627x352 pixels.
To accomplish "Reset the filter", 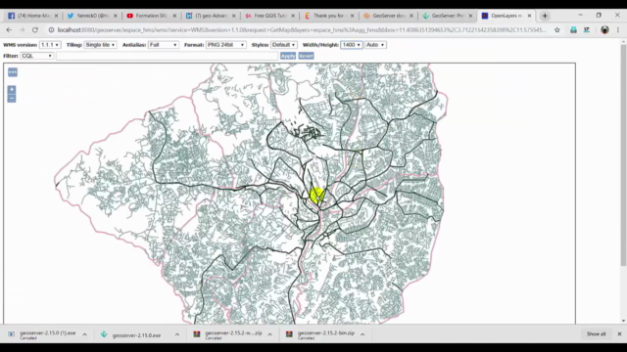I will tap(306, 56).
